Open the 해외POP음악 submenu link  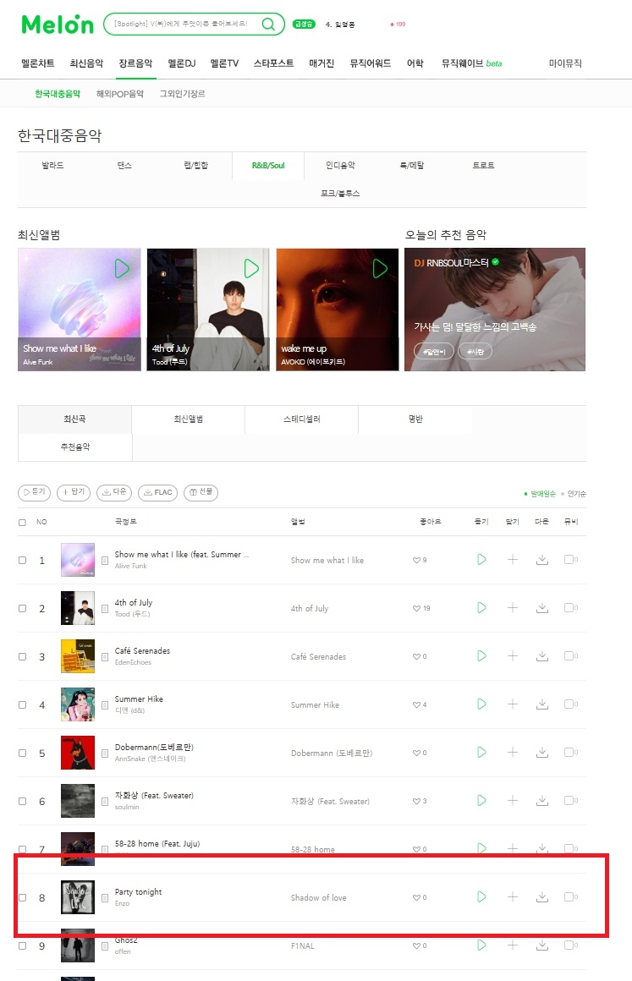(120, 94)
